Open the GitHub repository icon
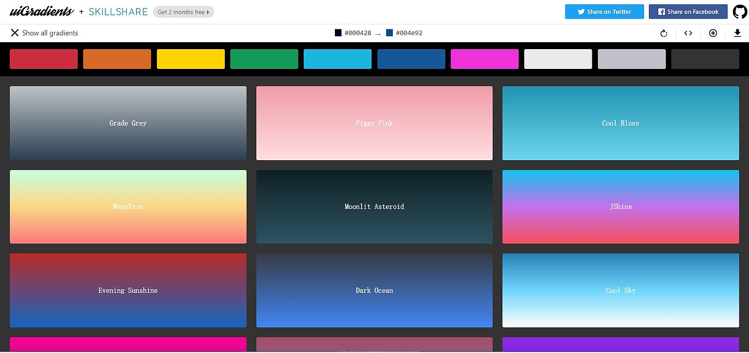The image size is (749, 353). click(x=740, y=12)
